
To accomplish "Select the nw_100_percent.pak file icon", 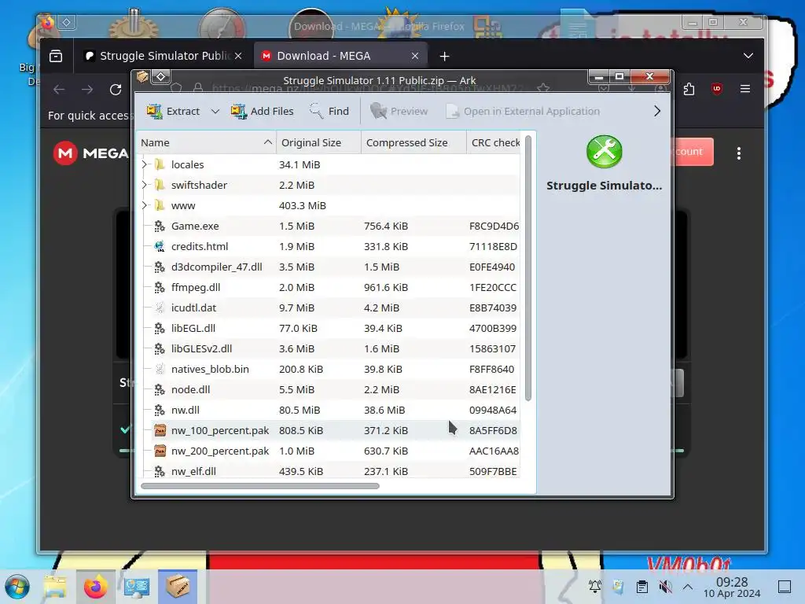I will tap(160, 430).
